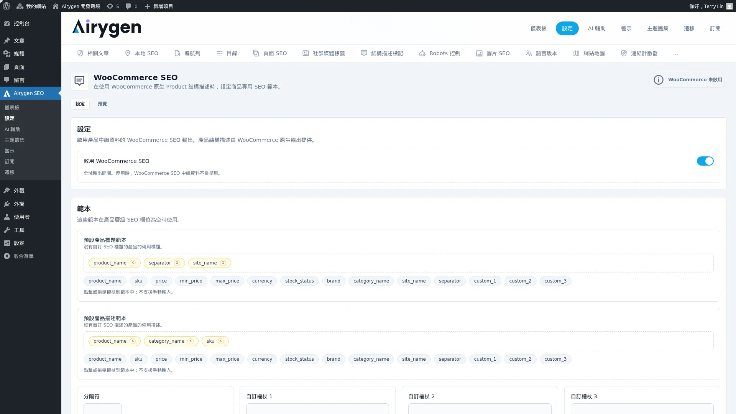Remove product_name from description template

pos(133,341)
